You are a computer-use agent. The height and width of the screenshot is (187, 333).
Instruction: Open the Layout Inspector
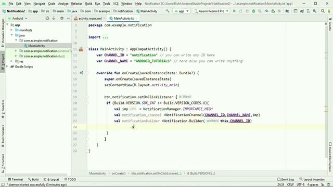click(312, 179)
